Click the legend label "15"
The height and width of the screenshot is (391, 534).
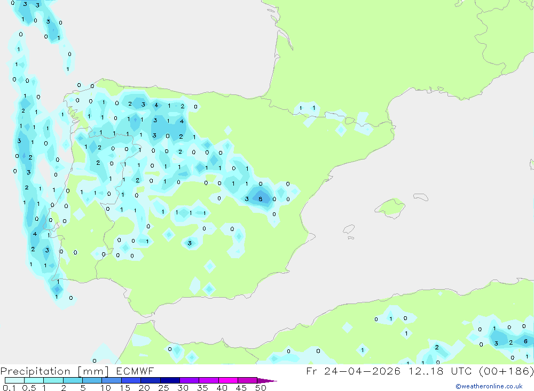click(125, 388)
